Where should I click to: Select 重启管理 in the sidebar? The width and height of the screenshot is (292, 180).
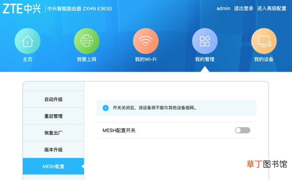53,116
